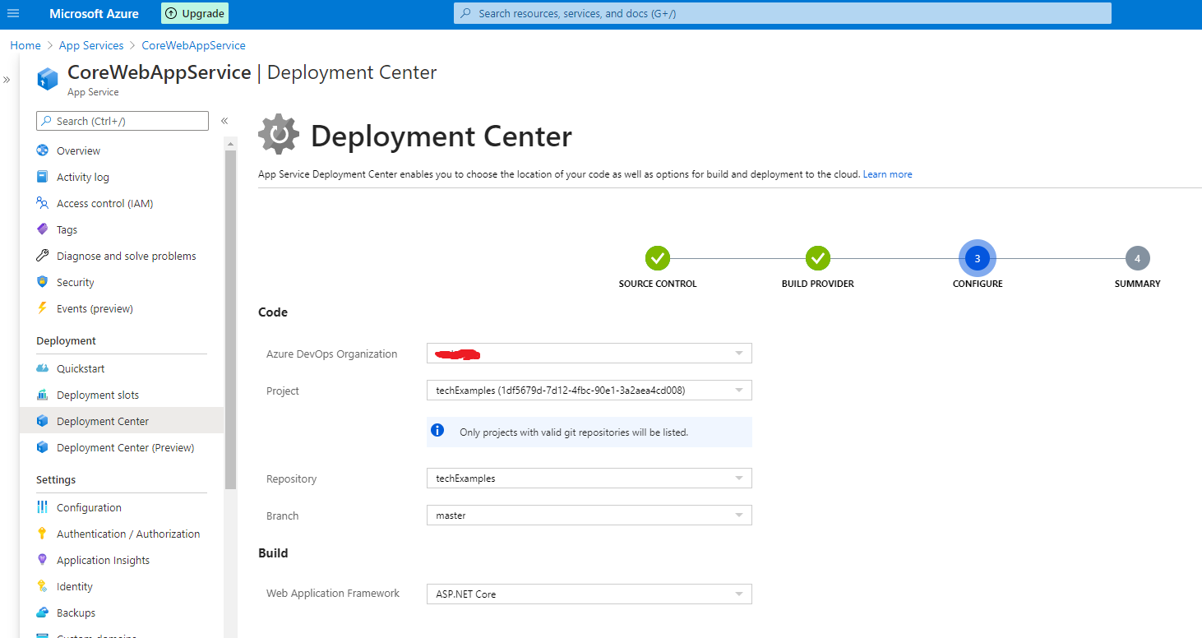
Task: Click the Deployment Center cube icon
Action: [x=43, y=421]
